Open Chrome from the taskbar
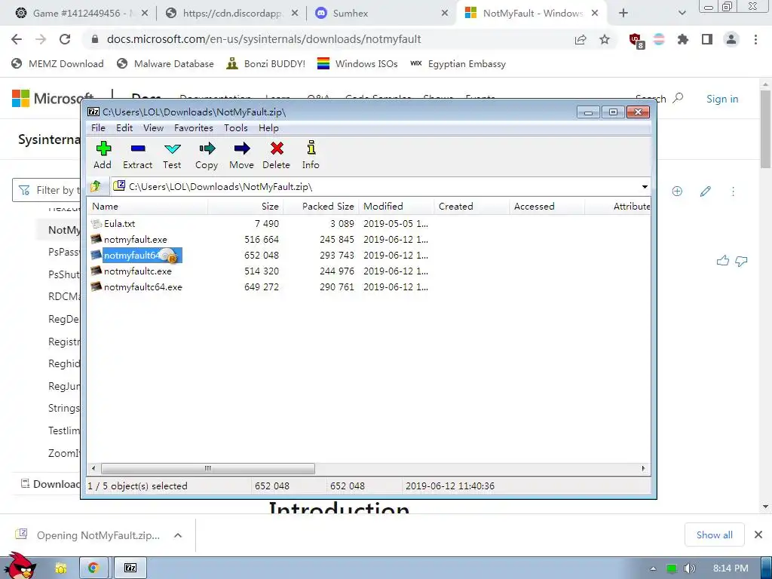Screen dimensions: 772x579 93,568
